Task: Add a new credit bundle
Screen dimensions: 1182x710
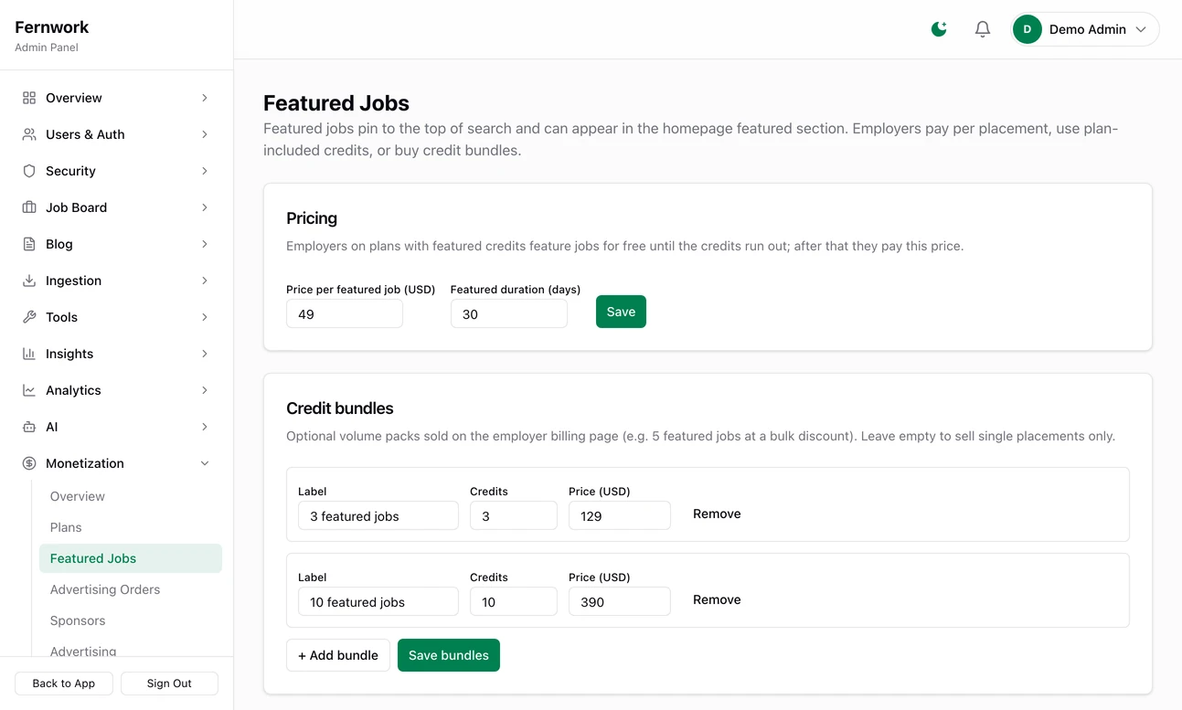Action: [338, 655]
